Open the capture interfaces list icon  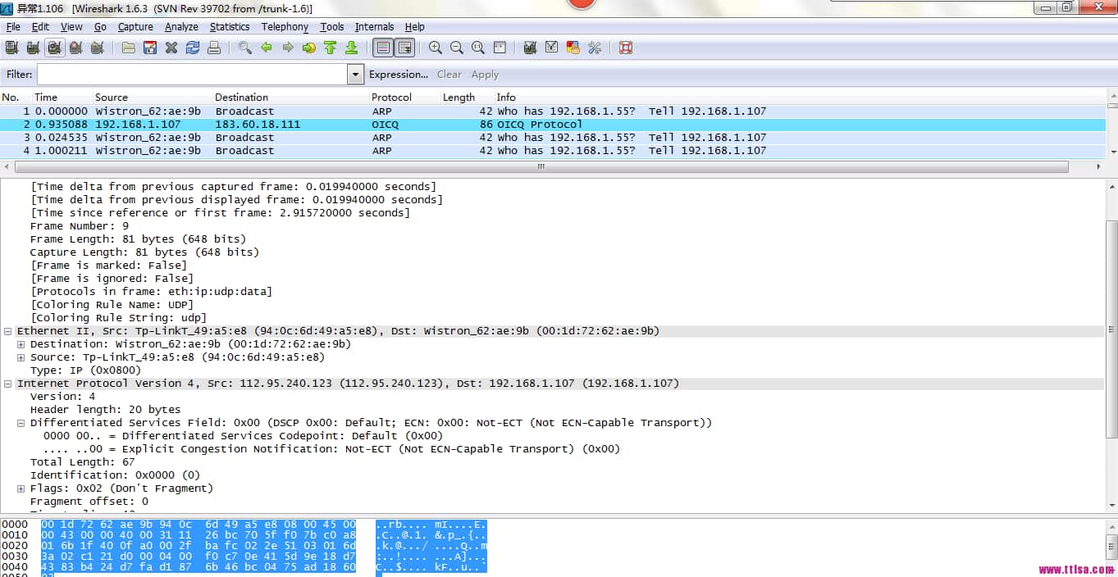[11, 48]
